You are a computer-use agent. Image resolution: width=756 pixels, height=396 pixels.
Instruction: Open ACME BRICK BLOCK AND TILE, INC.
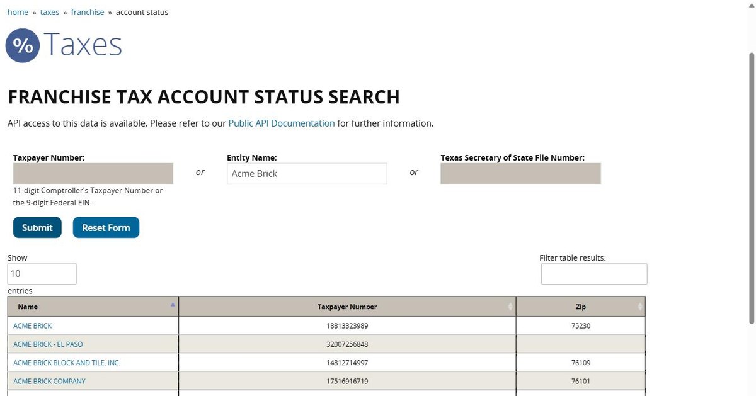pyautogui.click(x=67, y=363)
